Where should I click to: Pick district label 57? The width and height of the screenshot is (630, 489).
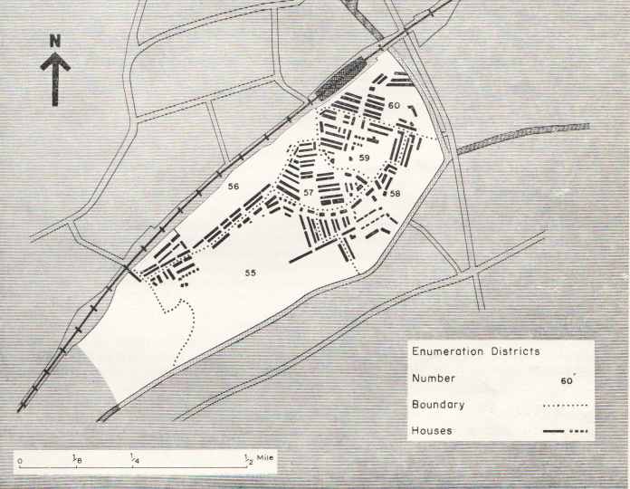click(309, 193)
